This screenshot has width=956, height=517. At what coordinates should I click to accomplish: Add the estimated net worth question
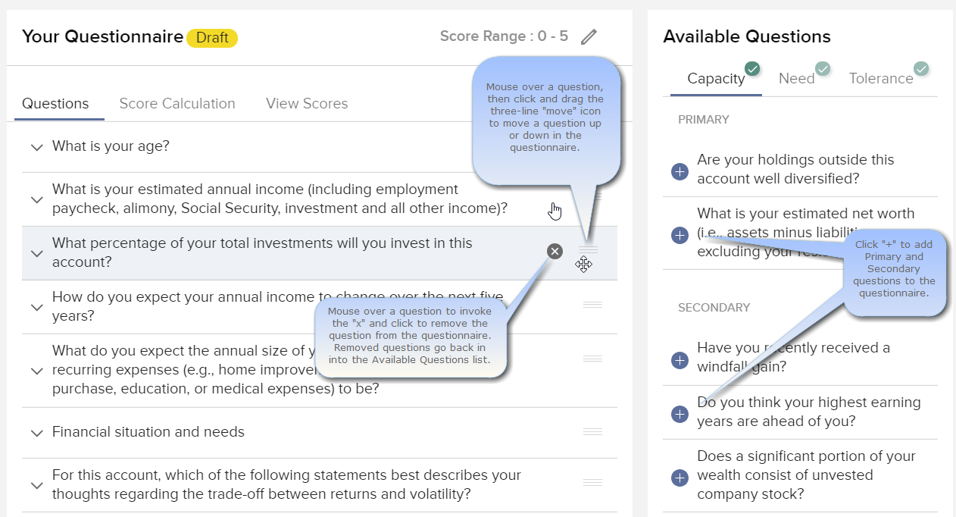tap(680, 235)
